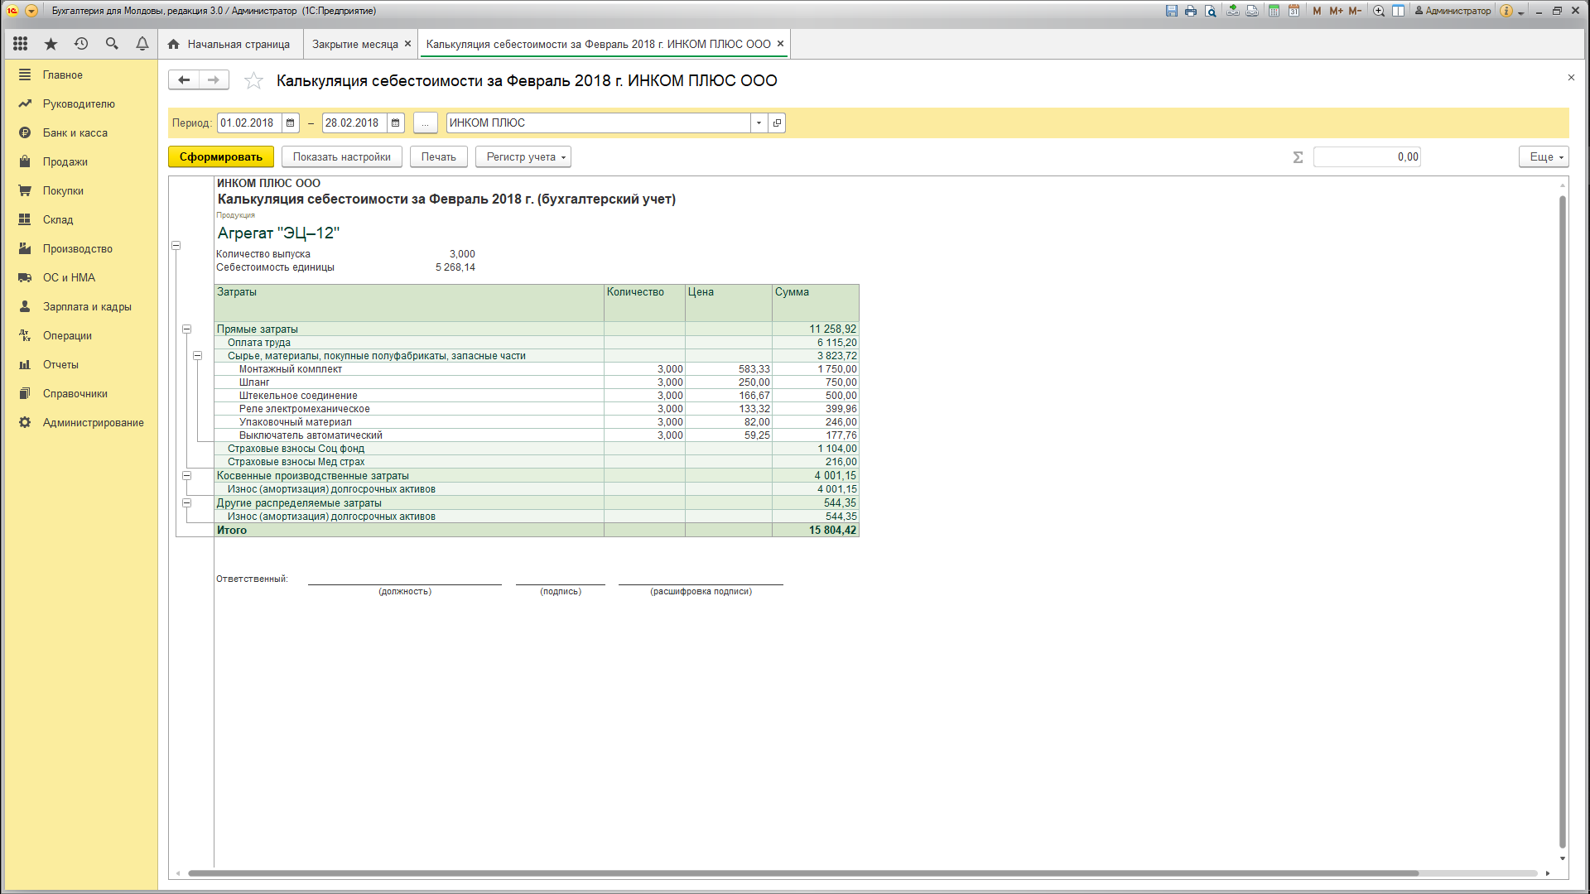Click the Итого total 15 804,42 cell

click(x=816, y=531)
